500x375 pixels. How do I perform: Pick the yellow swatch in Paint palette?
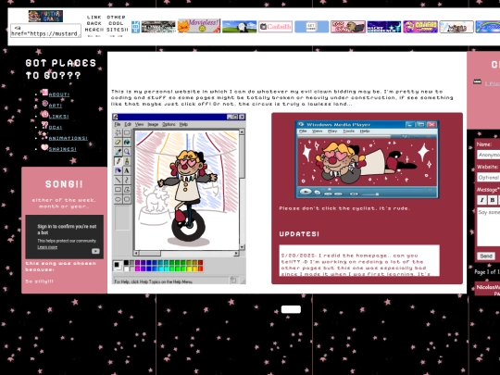pyautogui.click(x=189, y=269)
